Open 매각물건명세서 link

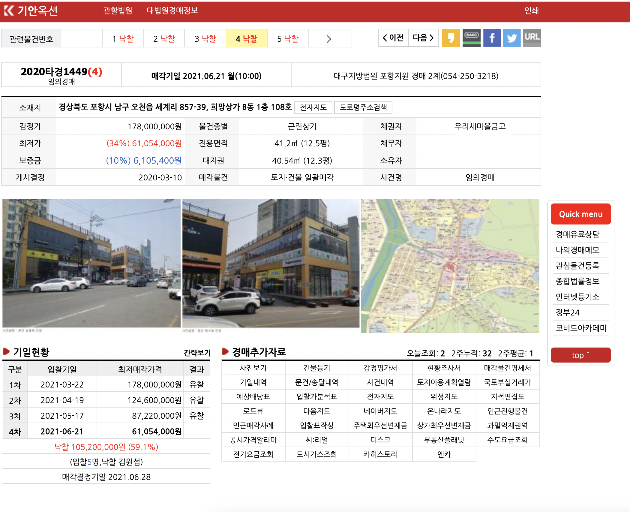point(508,368)
